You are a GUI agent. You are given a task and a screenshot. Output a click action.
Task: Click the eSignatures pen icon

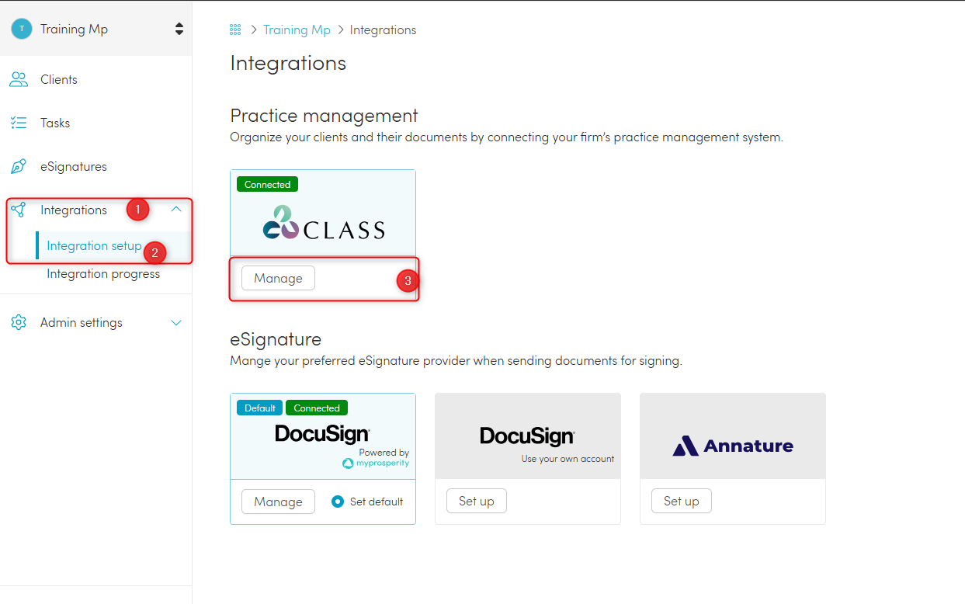(x=19, y=166)
